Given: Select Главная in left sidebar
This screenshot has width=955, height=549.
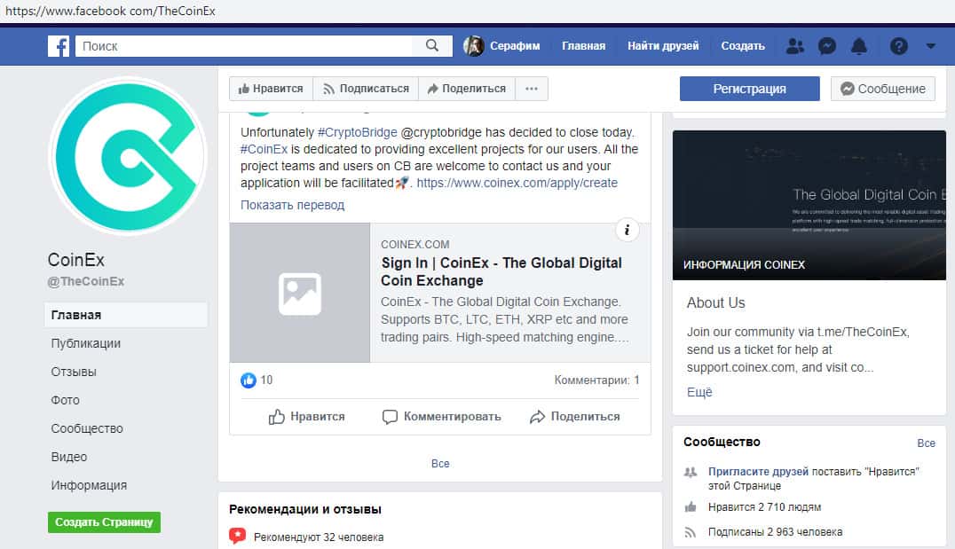Looking at the screenshot, I should [126, 315].
